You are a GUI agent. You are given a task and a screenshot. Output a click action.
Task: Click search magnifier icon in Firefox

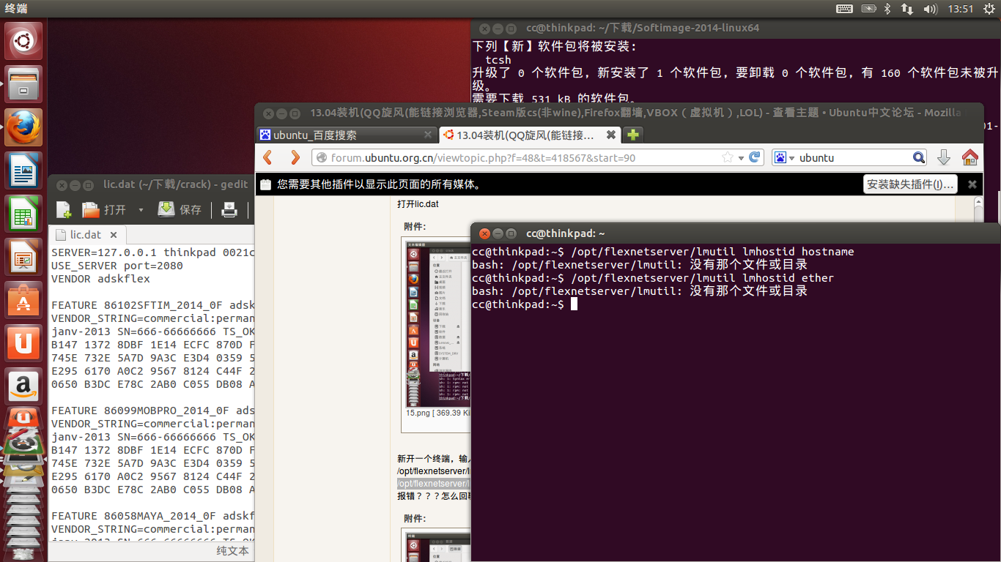pyautogui.click(x=919, y=157)
